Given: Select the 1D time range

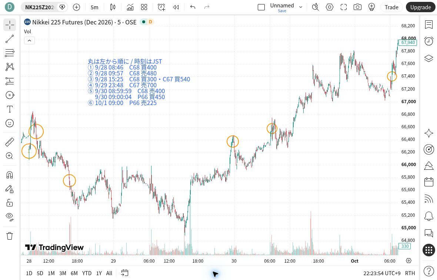Looking at the screenshot, I should (x=29, y=273).
